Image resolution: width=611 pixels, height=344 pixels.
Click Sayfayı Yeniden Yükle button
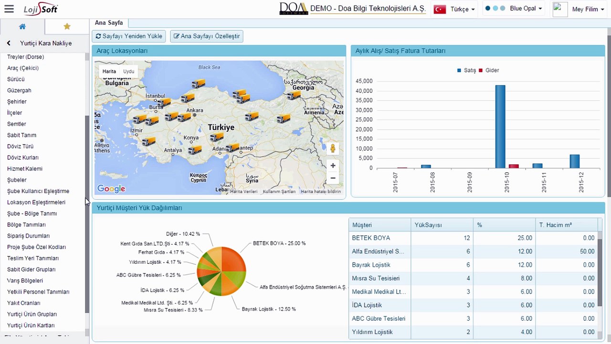pyautogui.click(x=129, y=36)
